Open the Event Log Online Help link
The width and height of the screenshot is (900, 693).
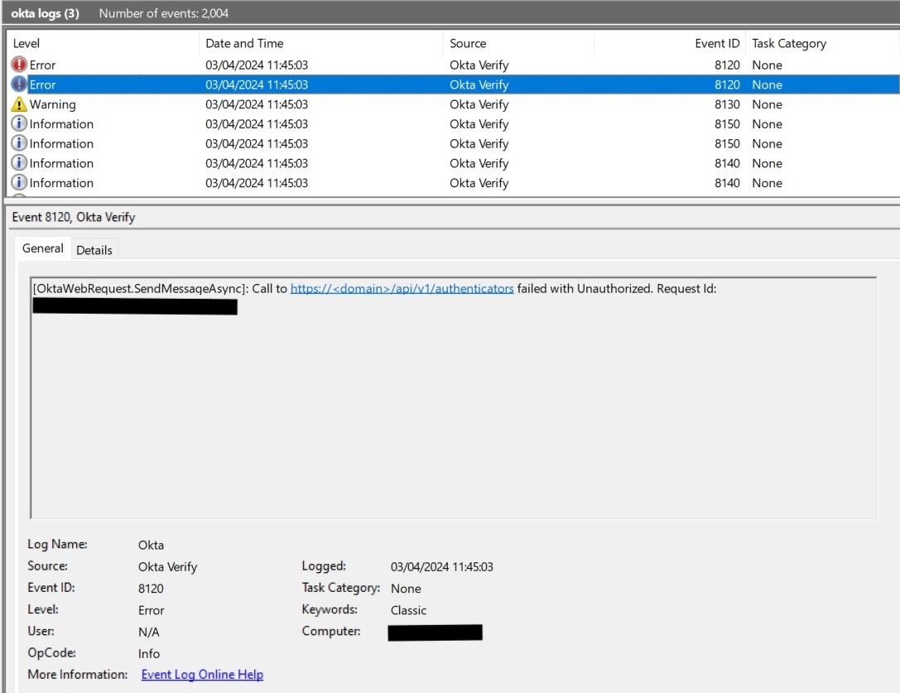coord(202,675)
